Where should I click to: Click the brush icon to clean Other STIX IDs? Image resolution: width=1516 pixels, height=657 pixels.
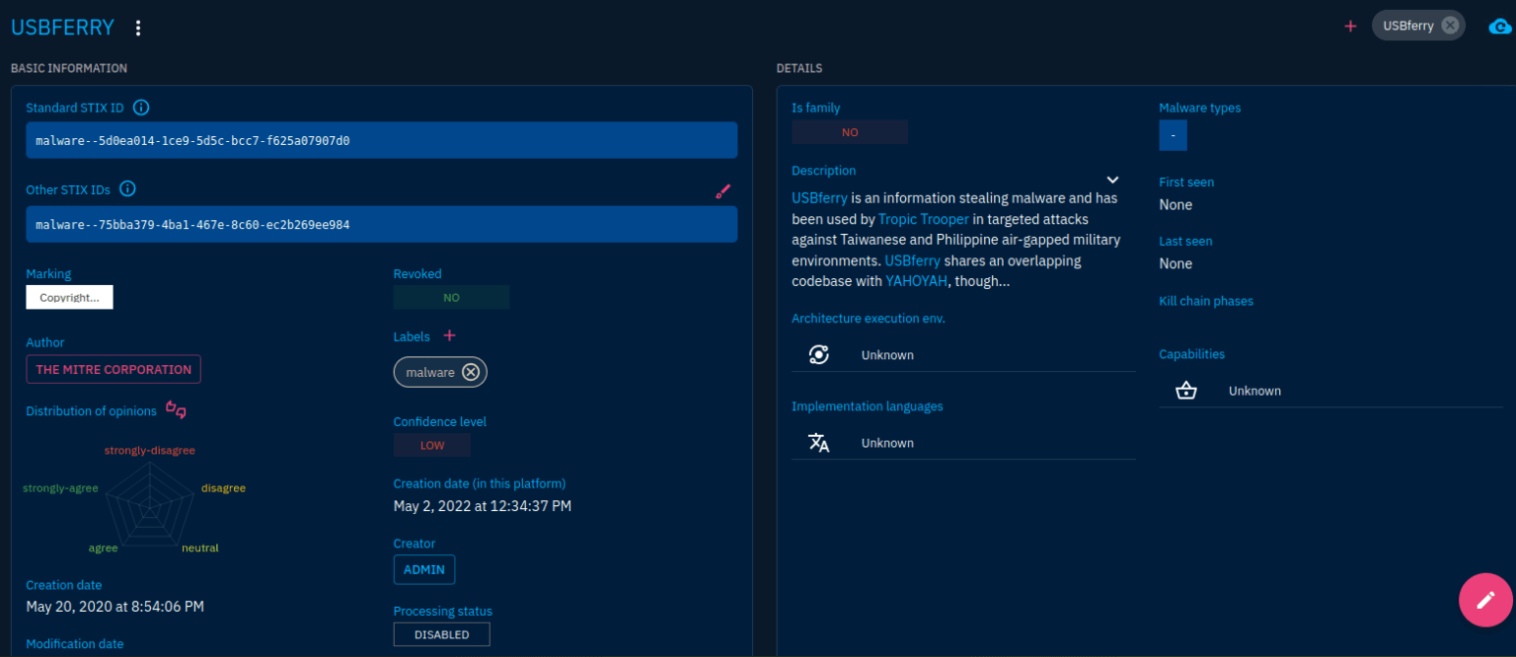click(722, 191)
